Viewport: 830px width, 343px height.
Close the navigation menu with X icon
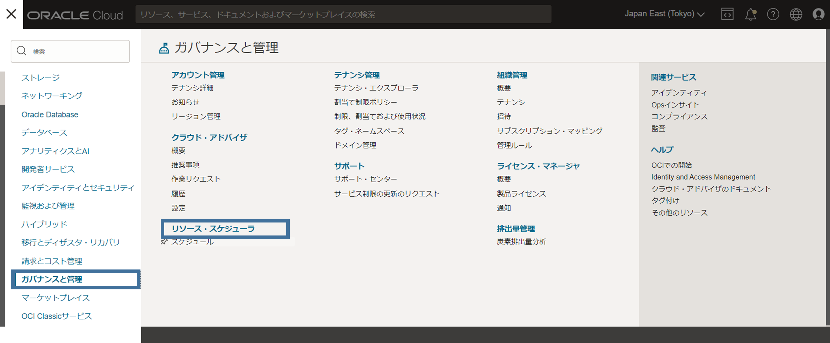(11, 14)
